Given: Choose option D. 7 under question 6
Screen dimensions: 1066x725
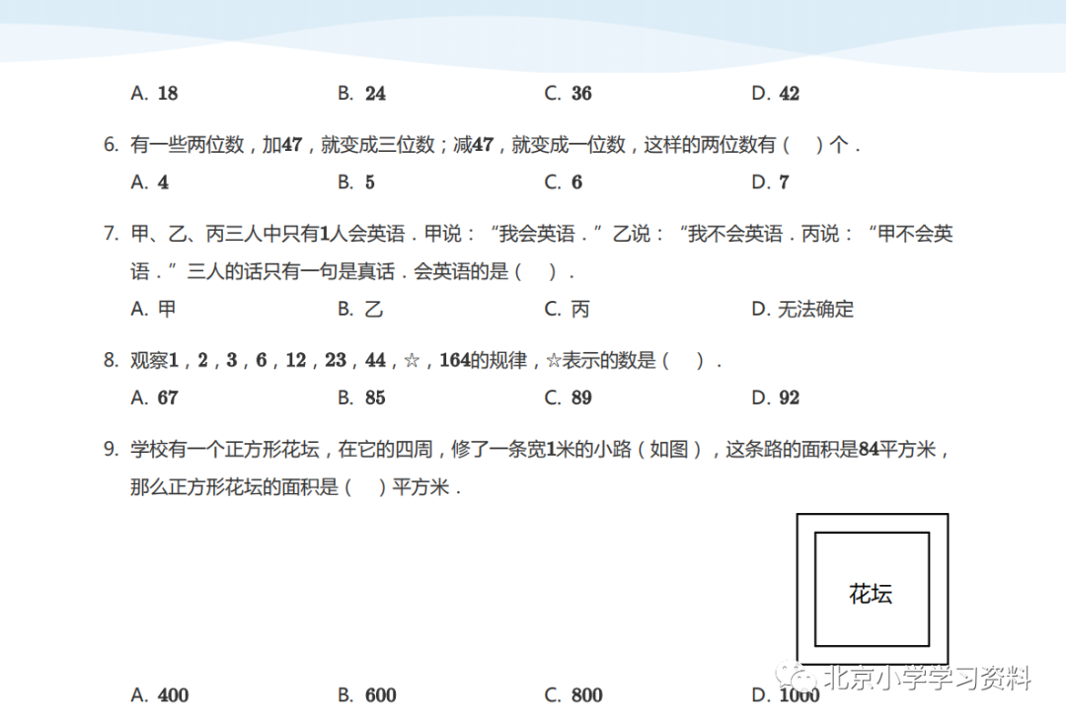Looking at the screenshot, I should [770, 182].
